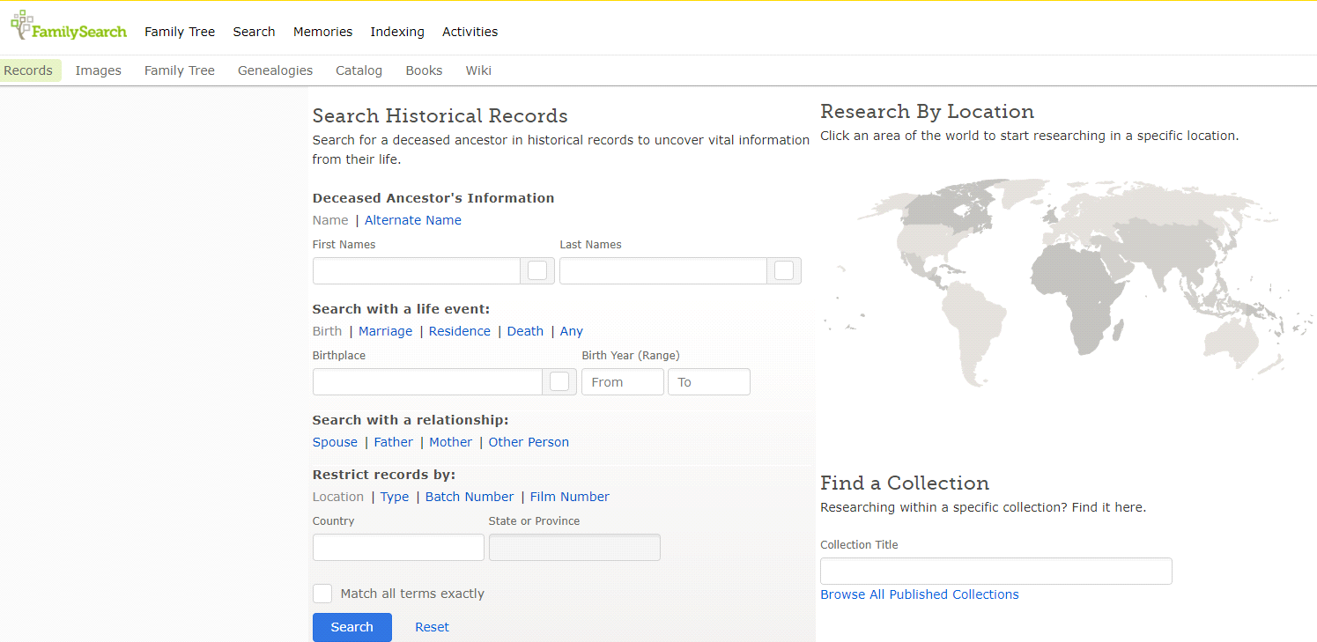Restrict records by Batch Number

click(470, 497)
